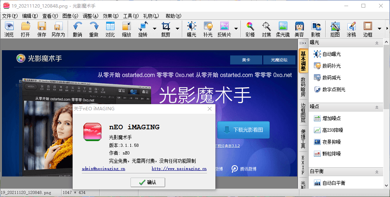
Task: Click 高ISO降噪 in the panel
Action: (x=328, y=130)
